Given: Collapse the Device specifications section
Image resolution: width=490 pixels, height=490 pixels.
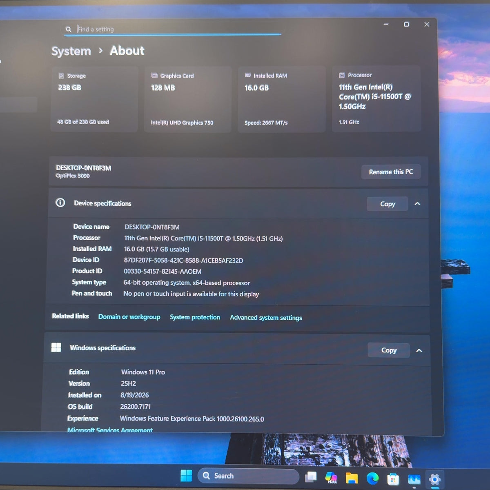Looking at the screenshot, I should tap(417, 204).
